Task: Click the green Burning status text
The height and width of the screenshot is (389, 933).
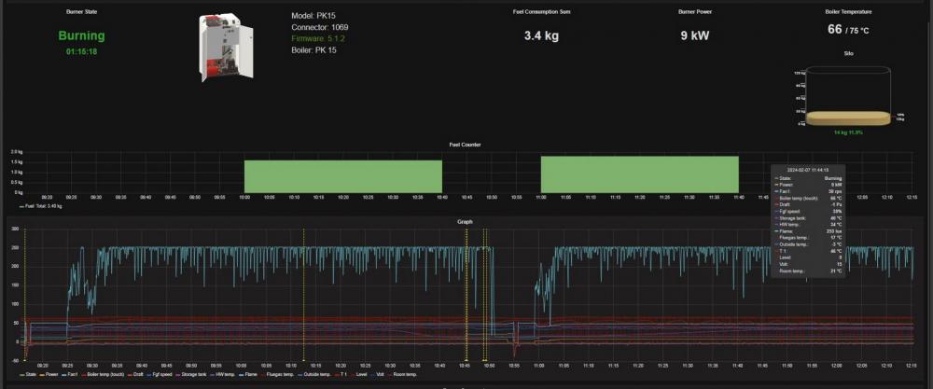Action: [x=81, y=35]
